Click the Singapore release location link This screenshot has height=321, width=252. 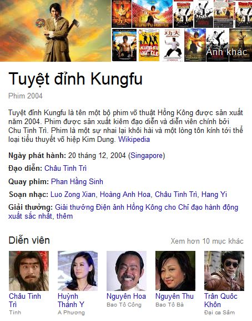coord(147,156)
